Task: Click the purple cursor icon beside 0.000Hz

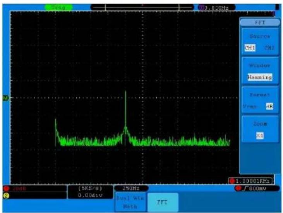Action: pos(202,8)
